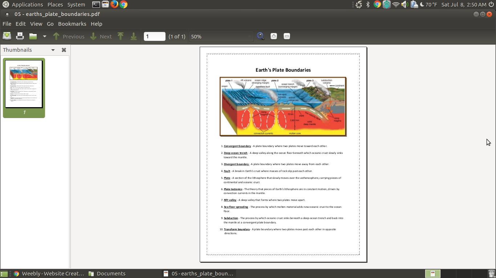This screenshot has height=278, width=496.
Task: Open the View menu
Action: point(36,24)
